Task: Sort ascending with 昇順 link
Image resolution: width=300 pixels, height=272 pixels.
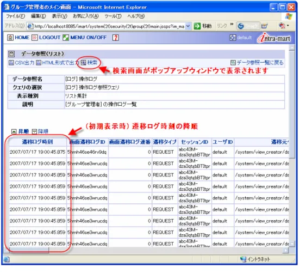Action: pos(23,132)
